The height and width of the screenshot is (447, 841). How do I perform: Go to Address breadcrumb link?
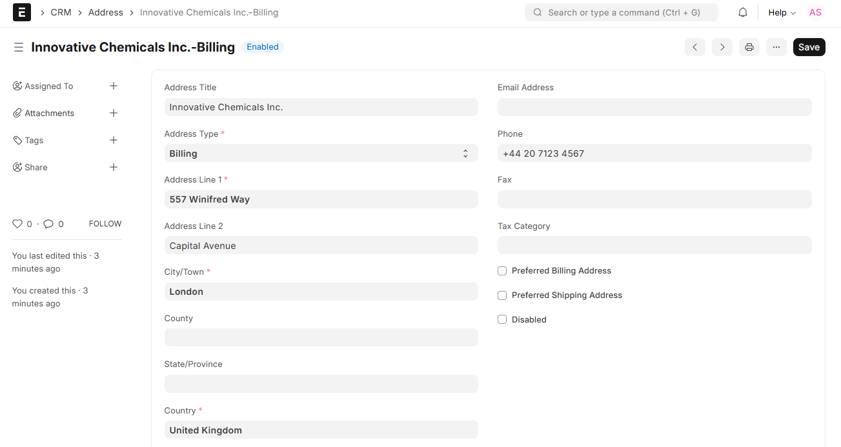point(106,12)
